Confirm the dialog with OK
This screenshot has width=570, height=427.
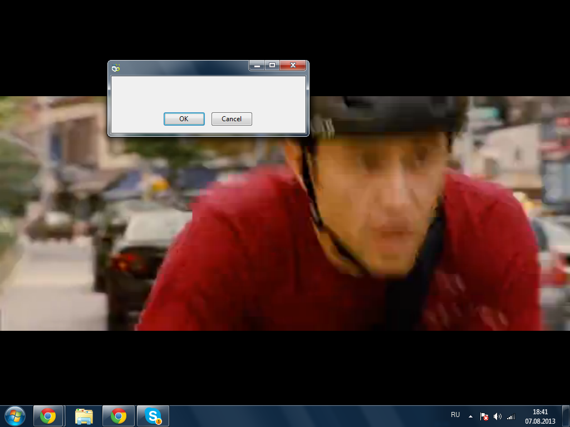[184, 119]
